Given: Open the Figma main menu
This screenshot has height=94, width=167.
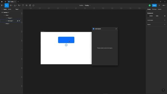Looking at the screenshot, I should [x=2, y=5].
